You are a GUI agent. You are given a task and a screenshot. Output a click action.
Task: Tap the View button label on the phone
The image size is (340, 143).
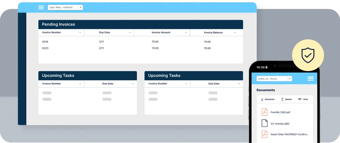(x=305, y=99)
